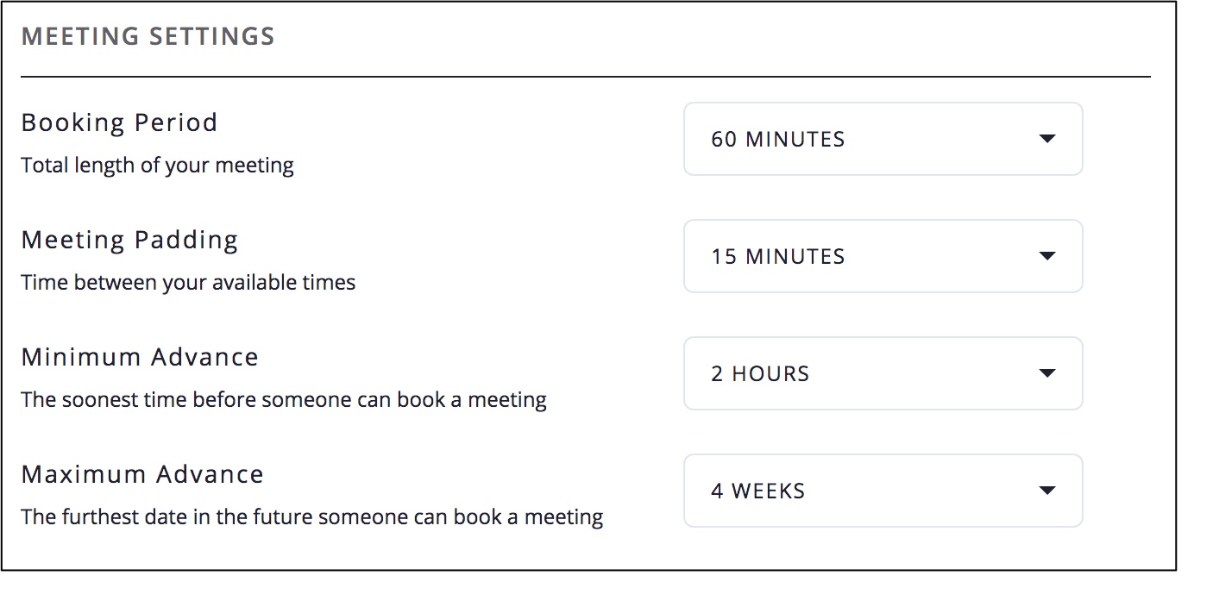Click the Maximum Advance dropdown arrow
This screenshot has width=1213, height=607.
[x=1047, y=491]
